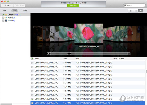Switch to the Path tab
The width and height of the screenshot is (147, 105).
[x=4, y=11]
